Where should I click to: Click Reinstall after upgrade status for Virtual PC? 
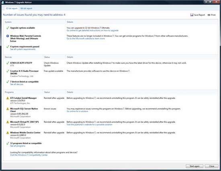[54, 122]
